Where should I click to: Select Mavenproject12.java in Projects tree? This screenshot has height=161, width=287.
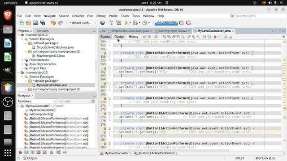51,55
